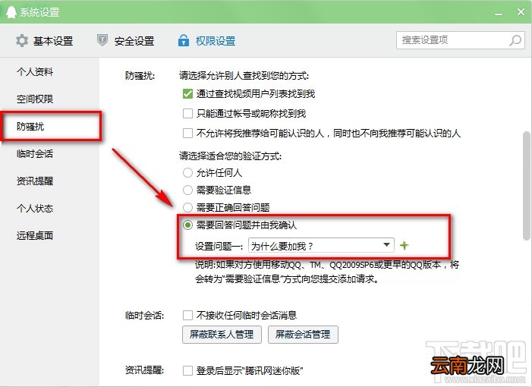Open the 基本设置 tab
Image resolution: width=532 pixels, height=387 pixels.
44,41
